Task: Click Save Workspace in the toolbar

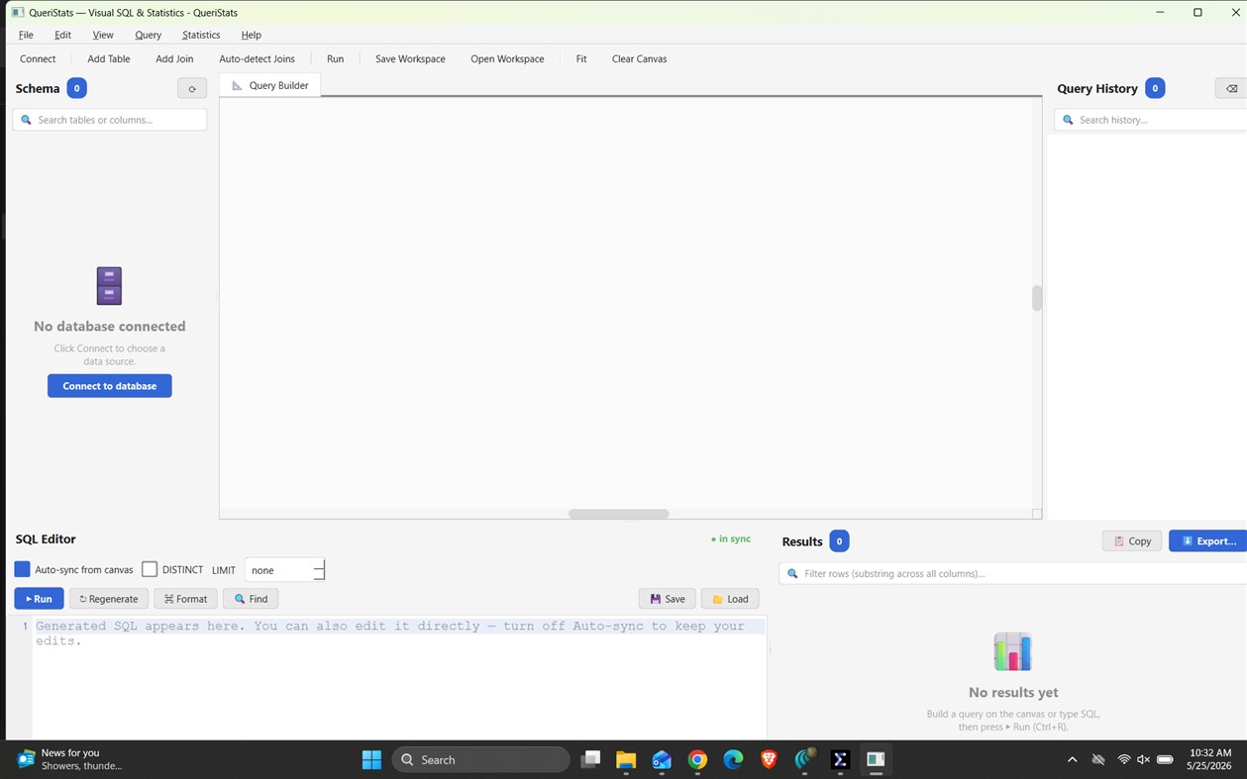Action: (410, 58)
